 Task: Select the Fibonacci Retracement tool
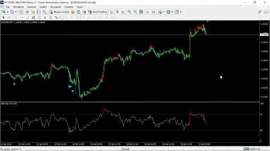39,18
